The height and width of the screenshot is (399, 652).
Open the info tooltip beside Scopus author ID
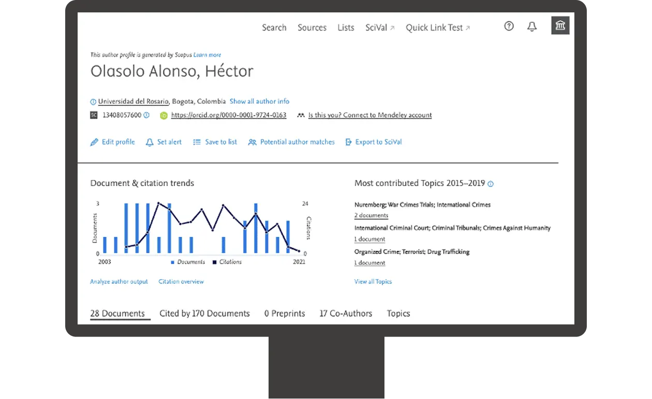[x=146, y=115]
